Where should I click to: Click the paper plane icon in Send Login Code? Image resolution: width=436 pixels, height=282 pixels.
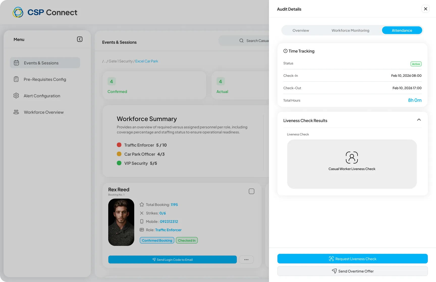(154, 260)
